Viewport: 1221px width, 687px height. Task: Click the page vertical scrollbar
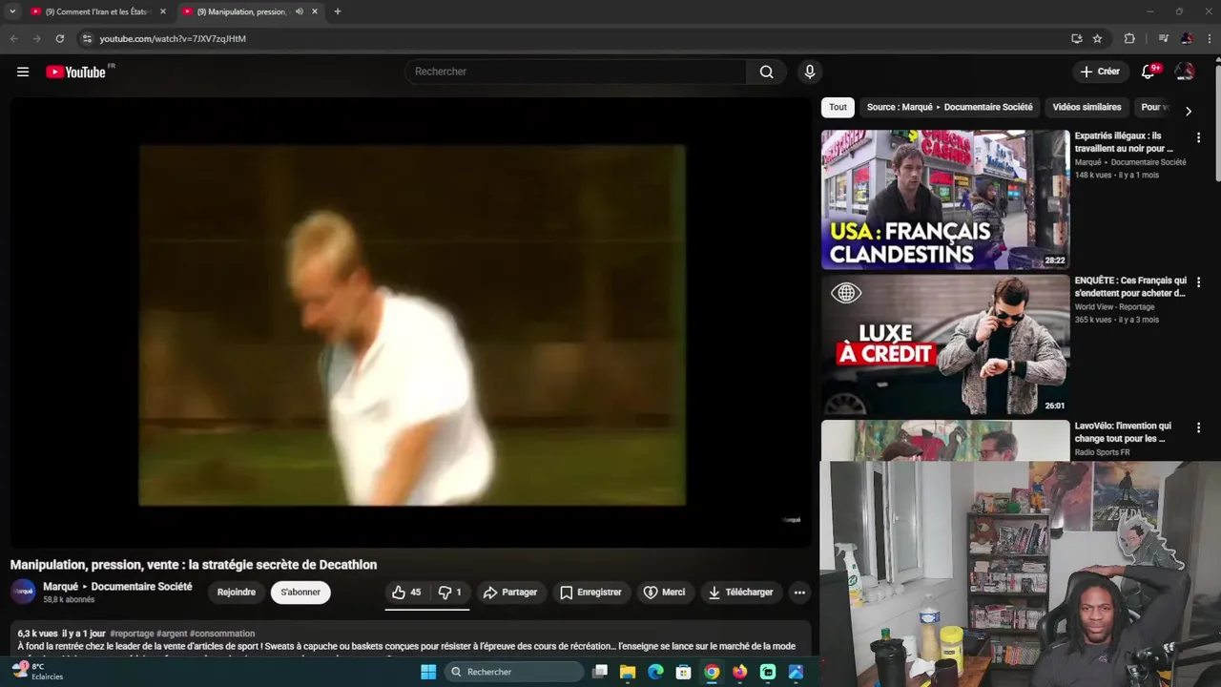tap(1217, 124)
